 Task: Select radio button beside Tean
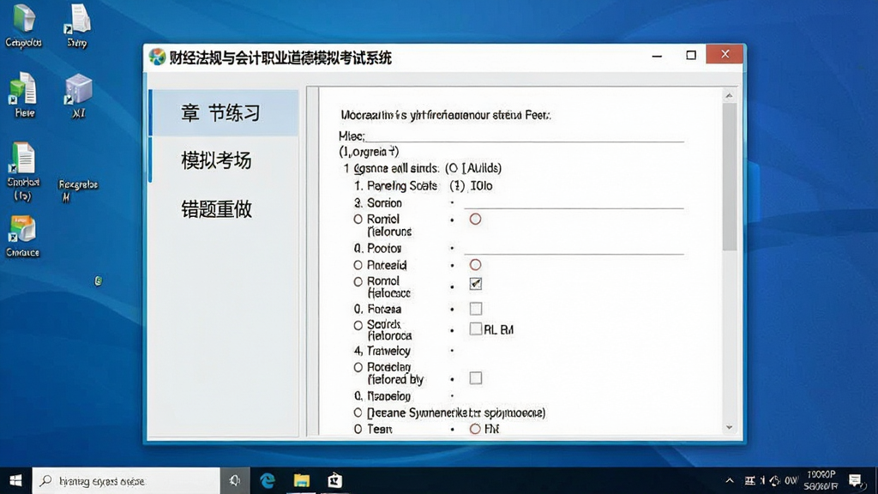coord(358,429)
